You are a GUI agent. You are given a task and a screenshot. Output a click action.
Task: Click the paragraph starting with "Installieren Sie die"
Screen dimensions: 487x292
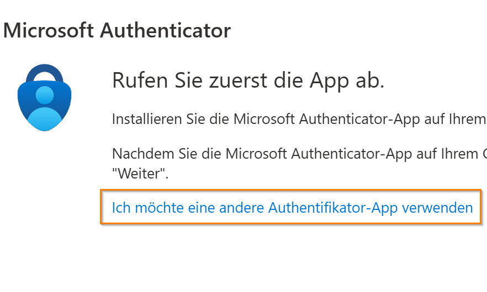click(298, 118)
